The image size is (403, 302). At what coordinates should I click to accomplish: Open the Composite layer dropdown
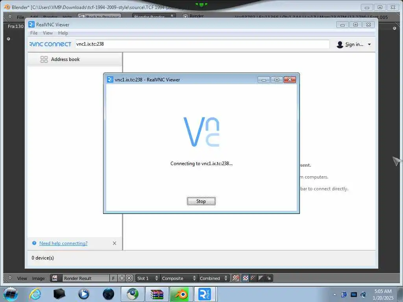pos(179,278)
